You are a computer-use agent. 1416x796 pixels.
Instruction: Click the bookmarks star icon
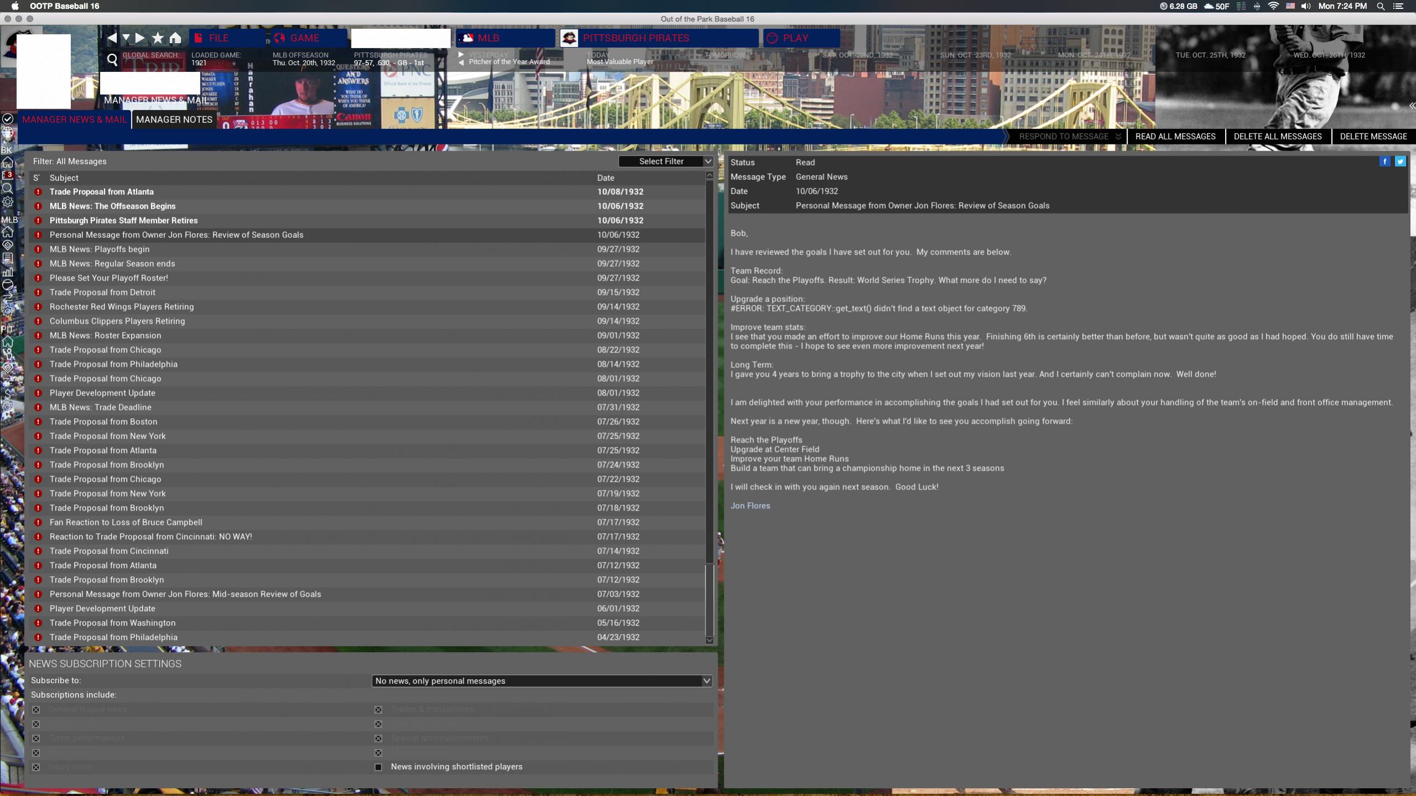(x=158, y=38)
